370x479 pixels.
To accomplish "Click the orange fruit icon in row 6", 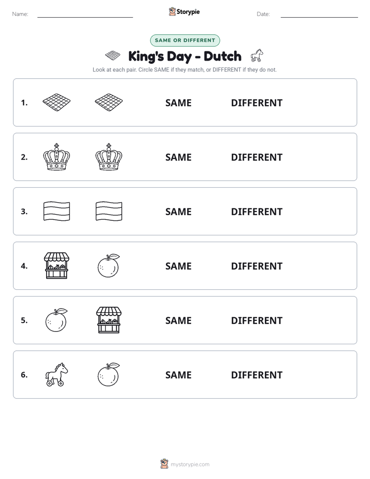I will click(109, 374).
